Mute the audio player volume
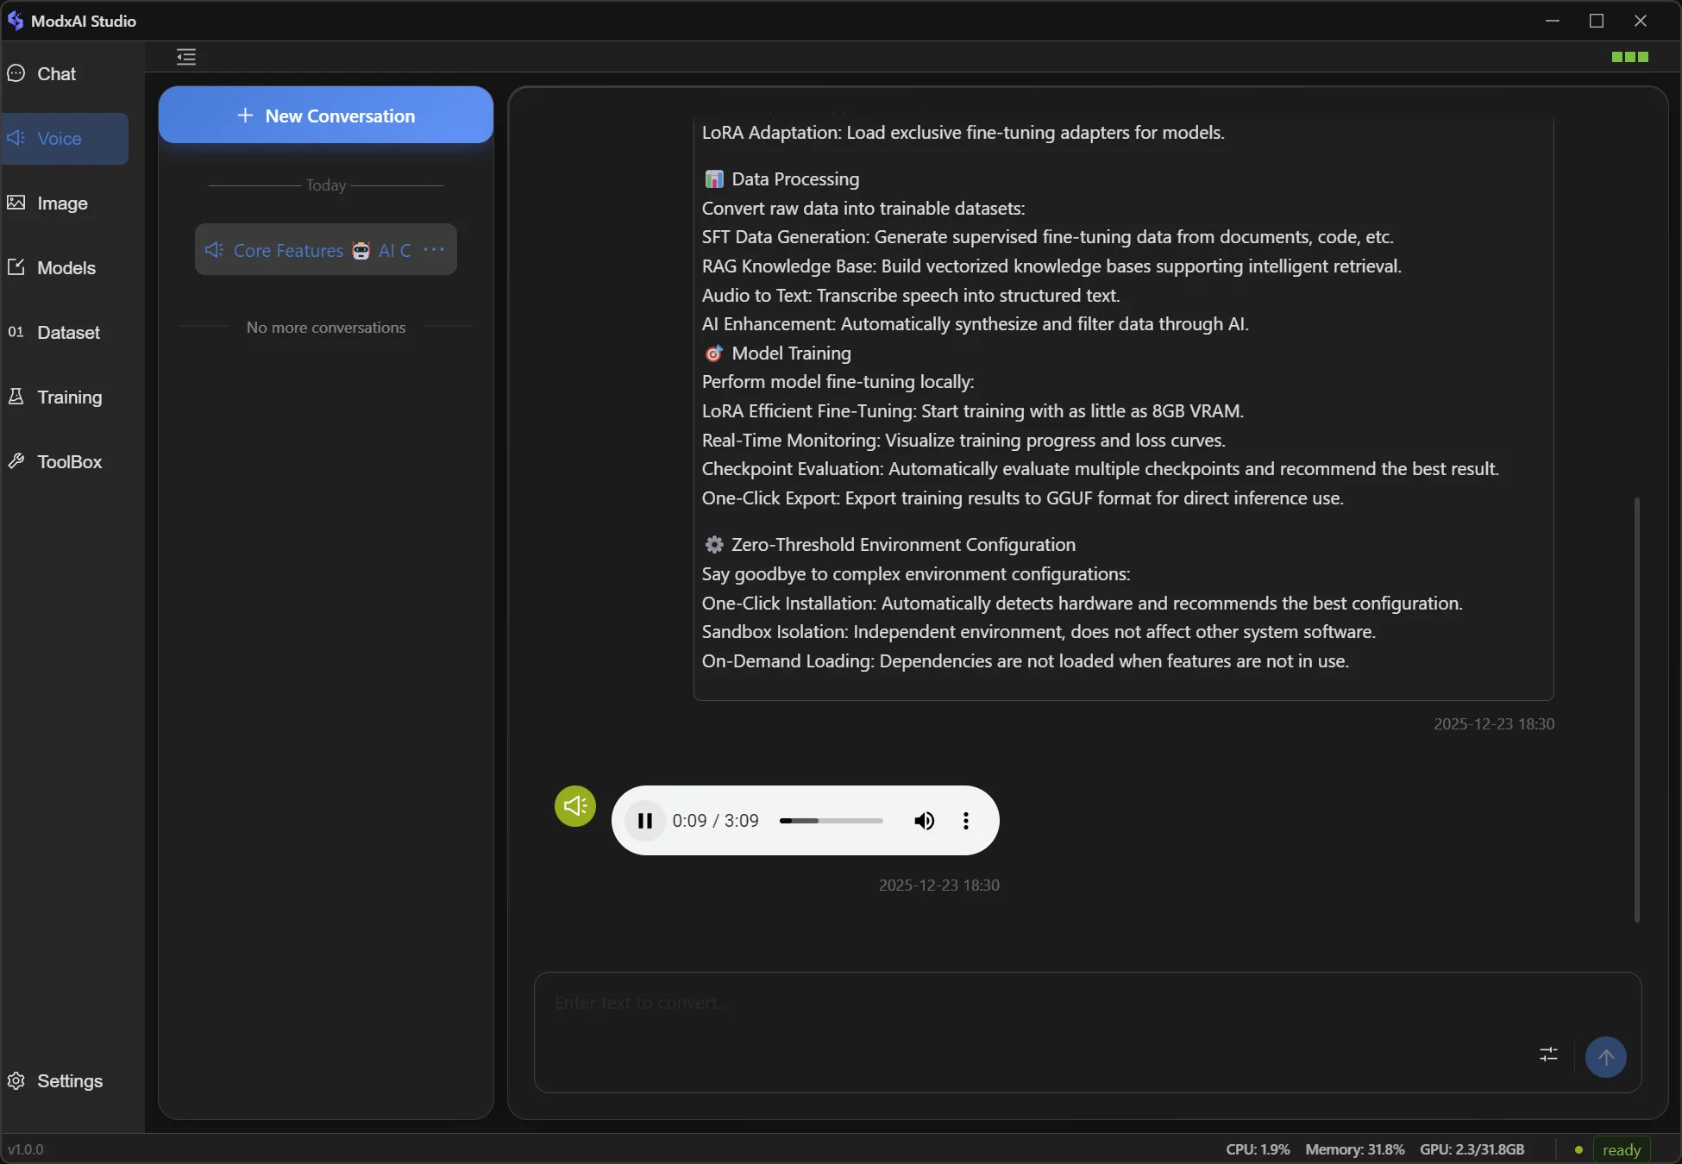The height and width of the screenshot is (1164, 1682). click(924, 821)
